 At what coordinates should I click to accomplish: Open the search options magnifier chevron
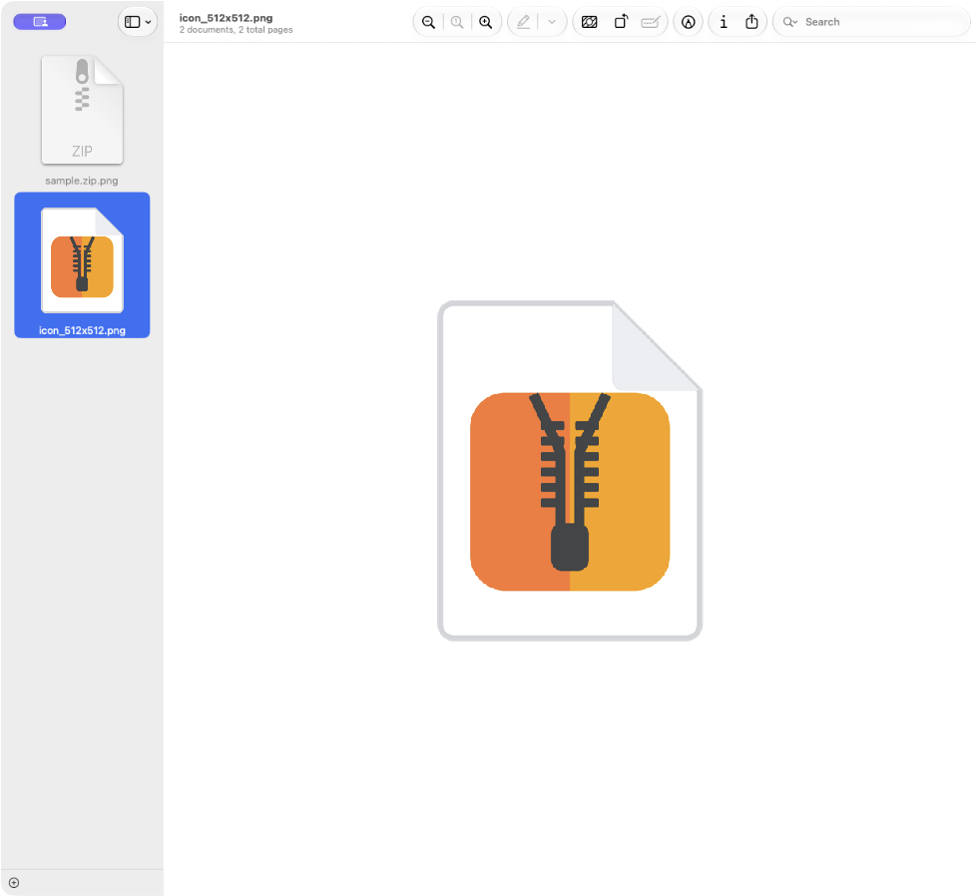[x=790, y=22]
